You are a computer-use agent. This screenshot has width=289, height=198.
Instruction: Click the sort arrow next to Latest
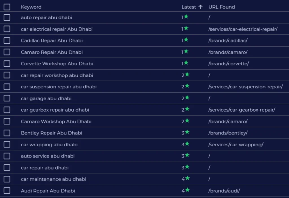(x=200, y=7)
